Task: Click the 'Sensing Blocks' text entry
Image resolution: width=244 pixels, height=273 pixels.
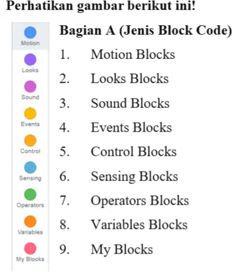Action: coord(134,176)
